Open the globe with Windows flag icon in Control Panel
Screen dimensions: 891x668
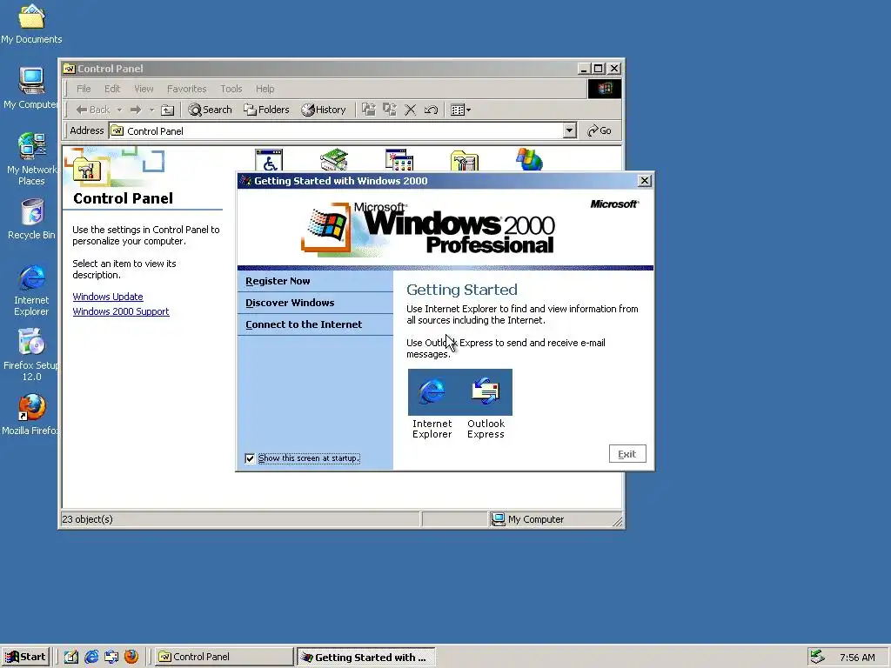530,160
